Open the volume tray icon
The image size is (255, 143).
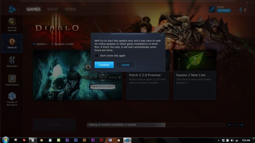click(x=232, y=140)
